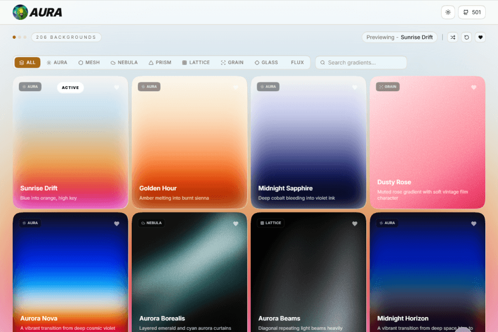Click the "Amber melting into burnt sienna" text
The width and height of the screenshot is (498, 332).
[174, 198]
